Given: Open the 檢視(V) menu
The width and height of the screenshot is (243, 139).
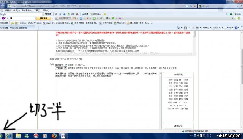Looking at the screenshot, I should click(16, 11).
